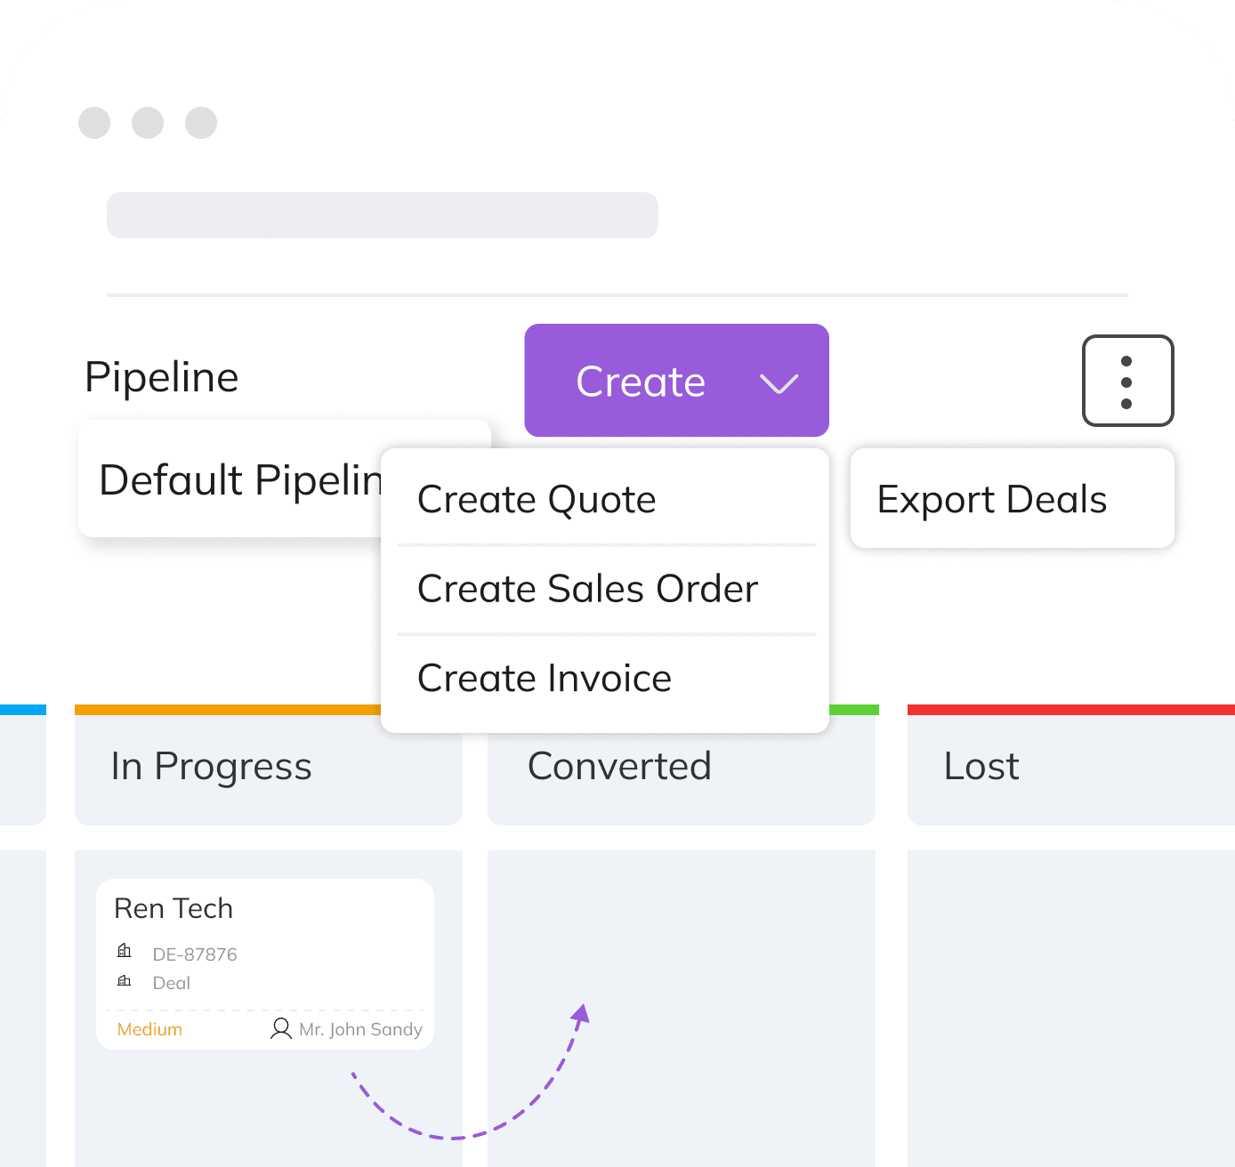This screenshot has height=1167, width=1235.
Task: Click the In Progress column header
Action: (212, 767)
